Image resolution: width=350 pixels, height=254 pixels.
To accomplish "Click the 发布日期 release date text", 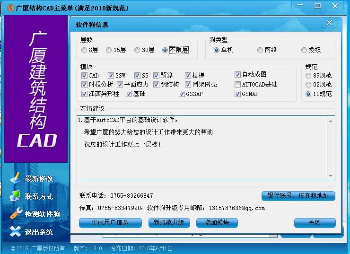I will coord(141,248).
